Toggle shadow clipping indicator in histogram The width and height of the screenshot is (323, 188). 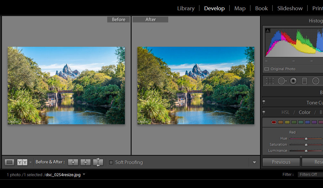267,30
